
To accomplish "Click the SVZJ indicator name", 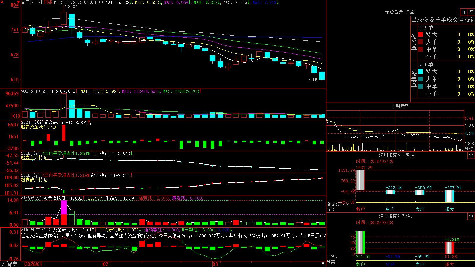I will (x=26, y=122).
